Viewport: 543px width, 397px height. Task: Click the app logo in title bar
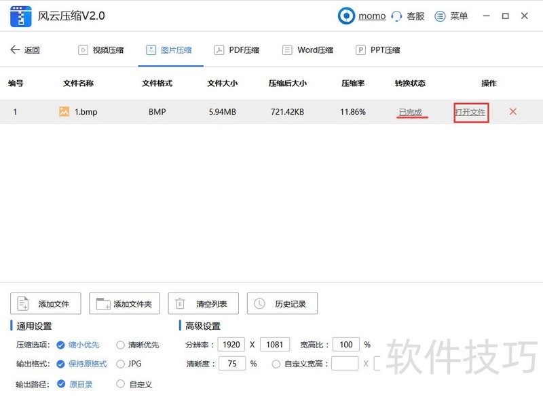point(21,16)
